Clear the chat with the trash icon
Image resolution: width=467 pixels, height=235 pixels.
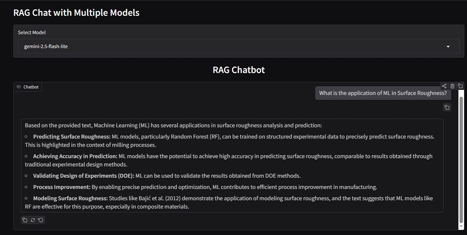452,86
